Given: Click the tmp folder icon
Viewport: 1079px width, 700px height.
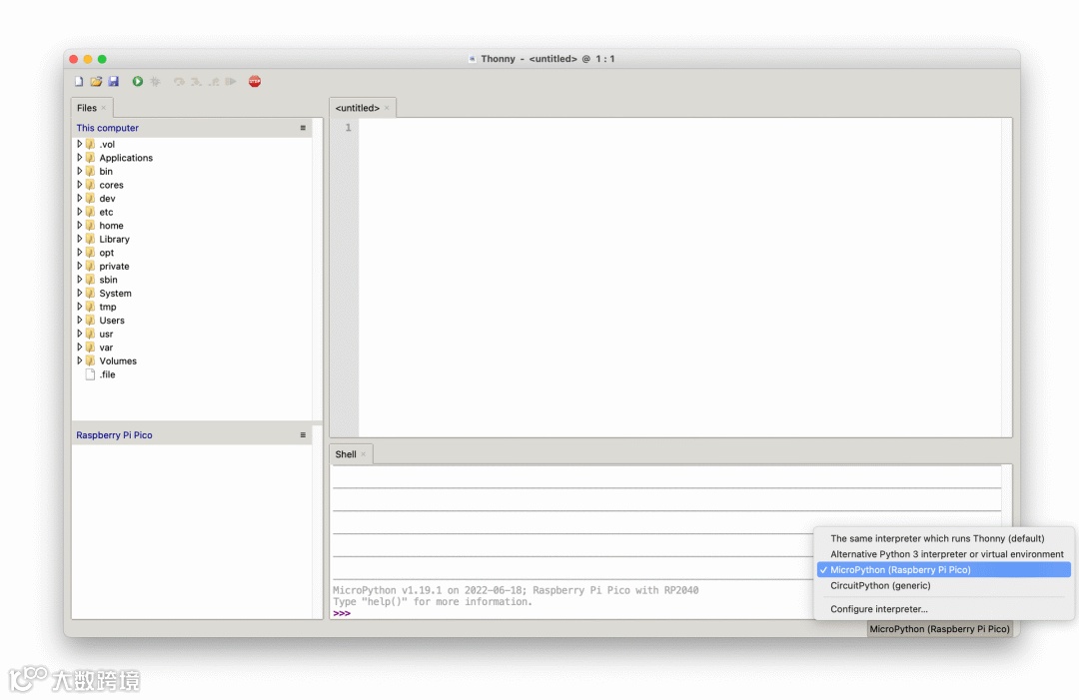Looking at the screenshot, I should click(x=90, y=307).
